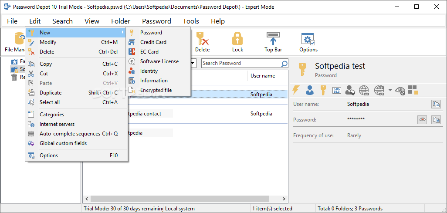Create a new Encrypted file entry

[x=158, y=90]
